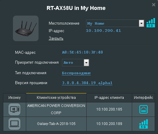
Task: Click the RT-AX58U router image
Action: coord(26,28)
